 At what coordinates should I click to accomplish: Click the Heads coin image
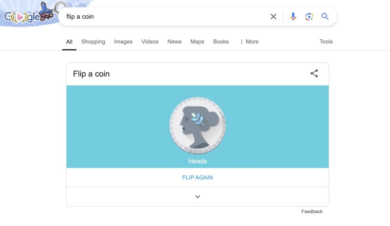point(198,126)
